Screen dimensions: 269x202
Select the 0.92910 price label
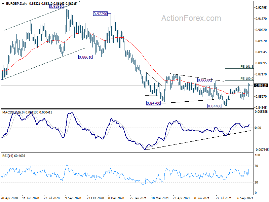pos(56,6)
